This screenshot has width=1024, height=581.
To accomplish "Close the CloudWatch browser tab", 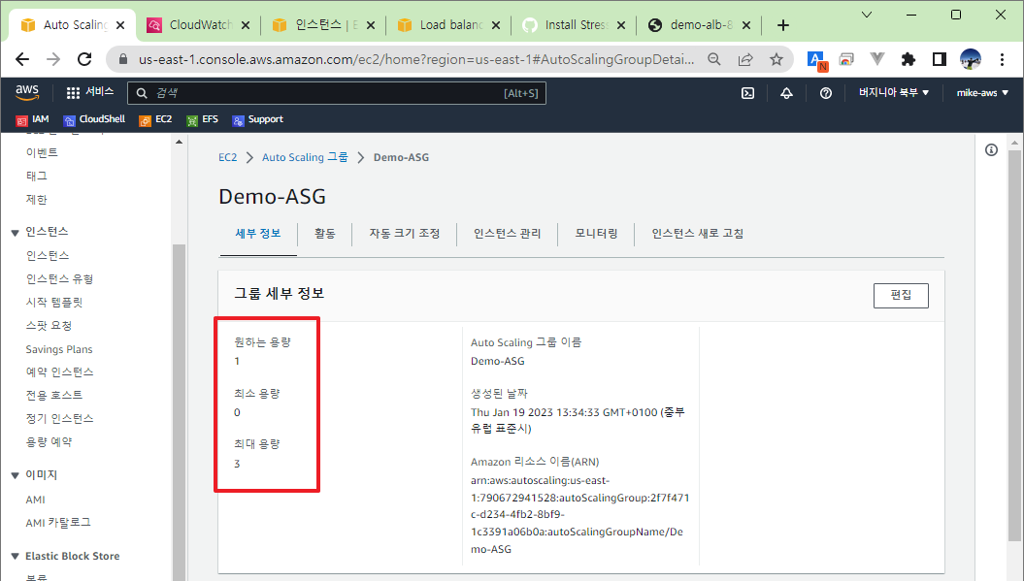I will (246, 25).
